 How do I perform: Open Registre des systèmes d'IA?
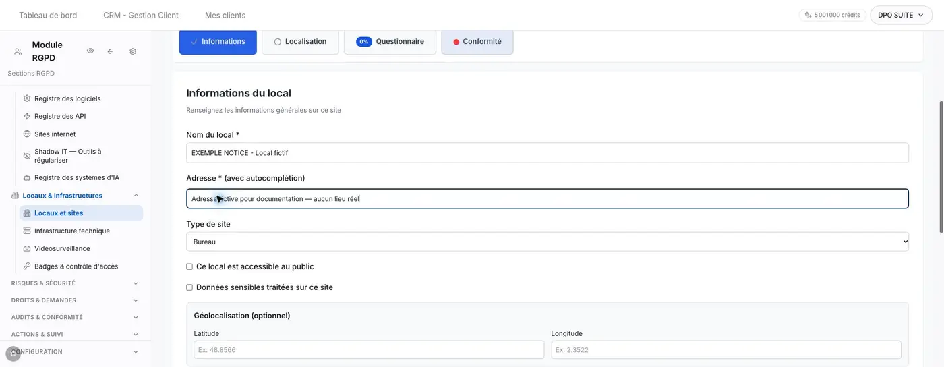click(81, 178)
